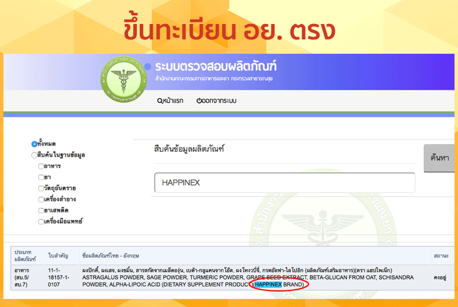This screenshot has width=458, height=307.
Task: Select the สืบค้นในฐานข้อมูล radio button
Action: tap(34, 155)
